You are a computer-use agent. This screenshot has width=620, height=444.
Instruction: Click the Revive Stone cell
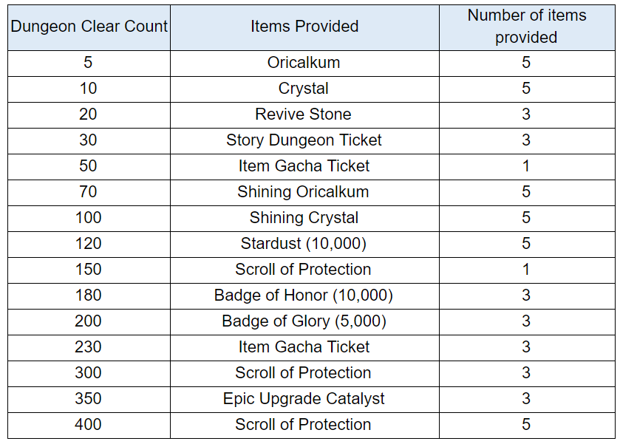point(304,115)
